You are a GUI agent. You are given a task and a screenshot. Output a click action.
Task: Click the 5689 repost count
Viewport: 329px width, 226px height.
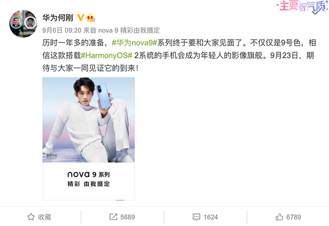click(x=128, y=217)
